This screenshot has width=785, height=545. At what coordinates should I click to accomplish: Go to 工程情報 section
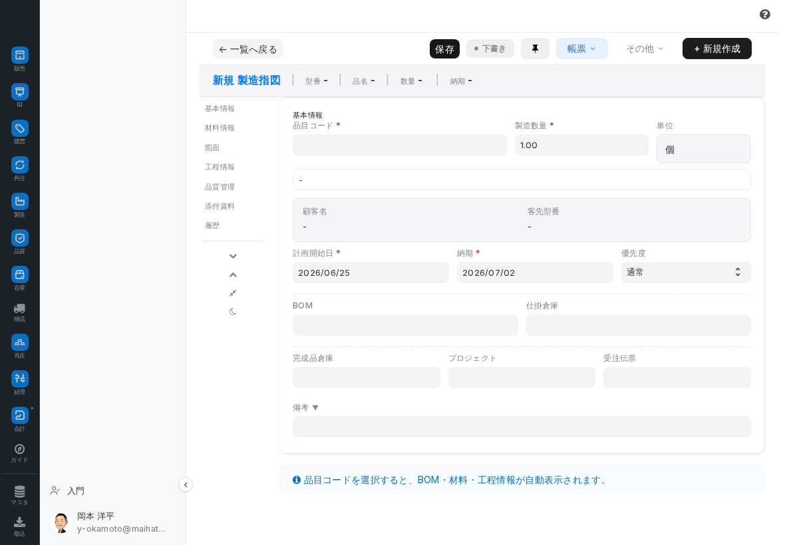click(220, 167)
